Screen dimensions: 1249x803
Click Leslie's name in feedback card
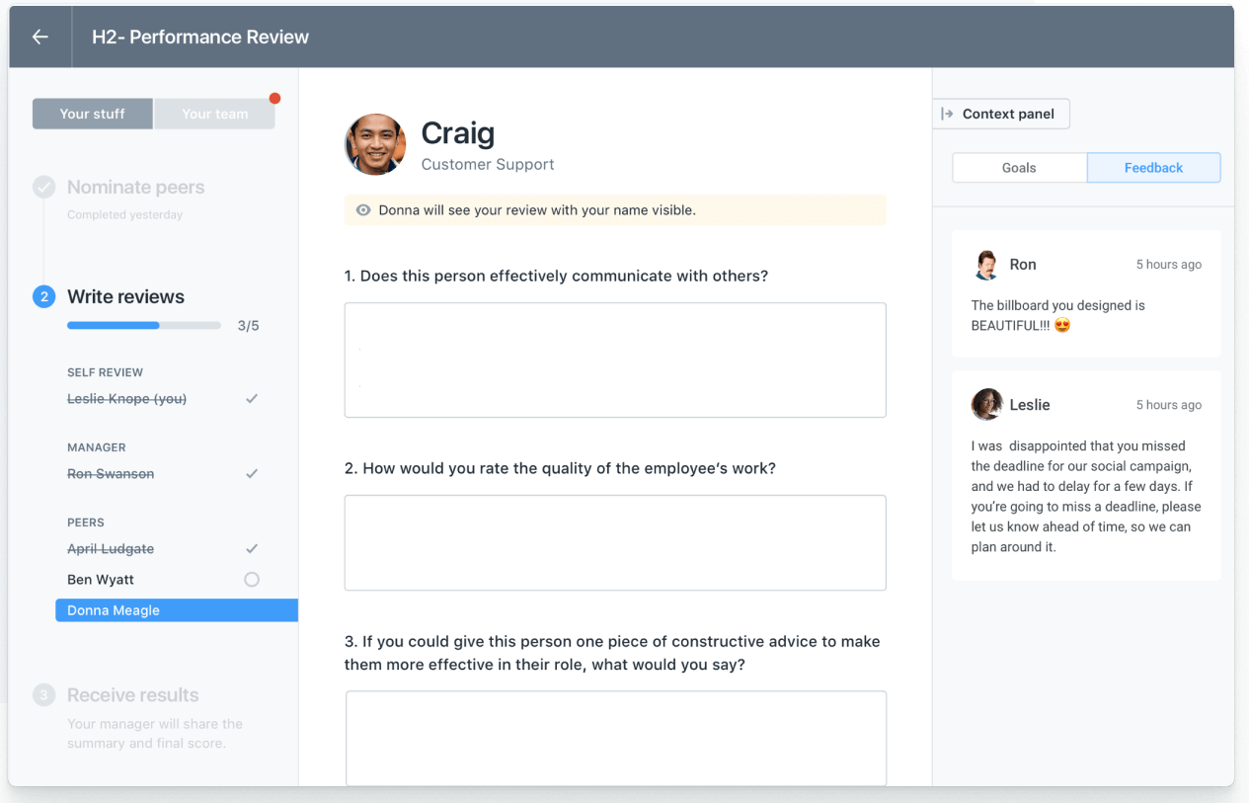(x=1030, y=405)
